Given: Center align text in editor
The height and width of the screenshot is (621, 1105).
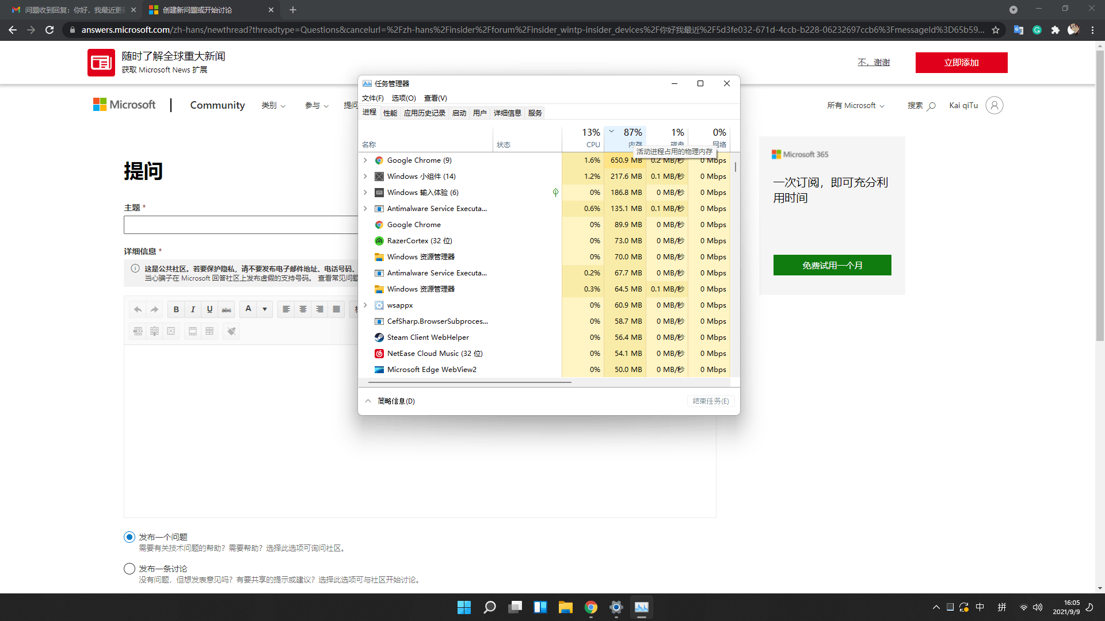Looking at the screenshot, I should [303, 309].
